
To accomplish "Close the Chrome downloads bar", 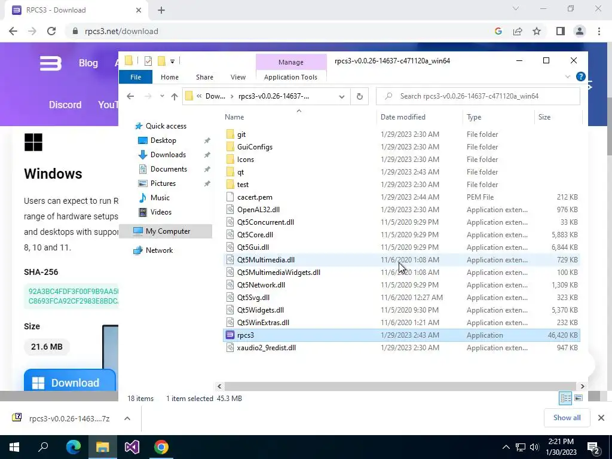I will [601, 418].
